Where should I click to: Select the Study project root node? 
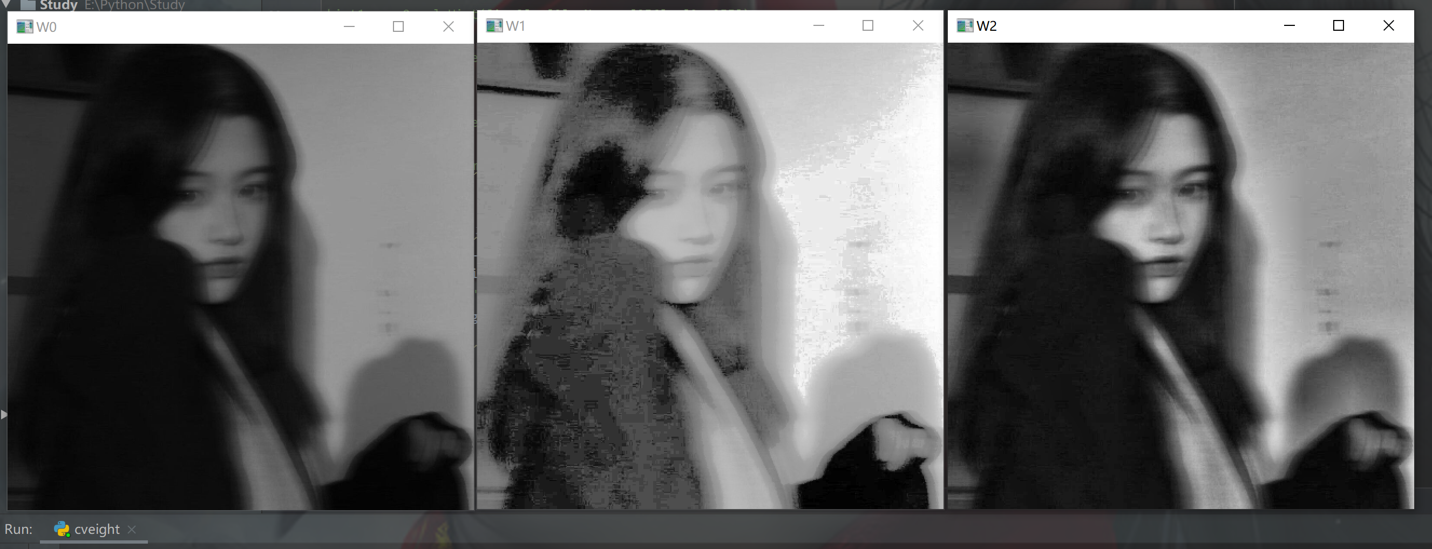tap(57, 5)
